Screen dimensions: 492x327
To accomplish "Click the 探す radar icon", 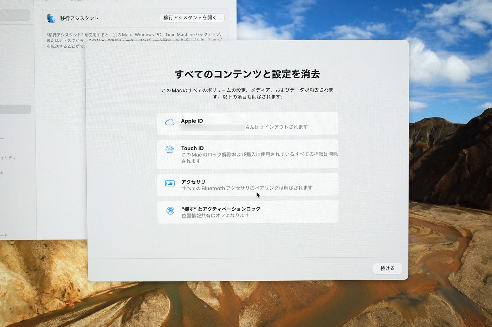I will click(x=170, y=211).
